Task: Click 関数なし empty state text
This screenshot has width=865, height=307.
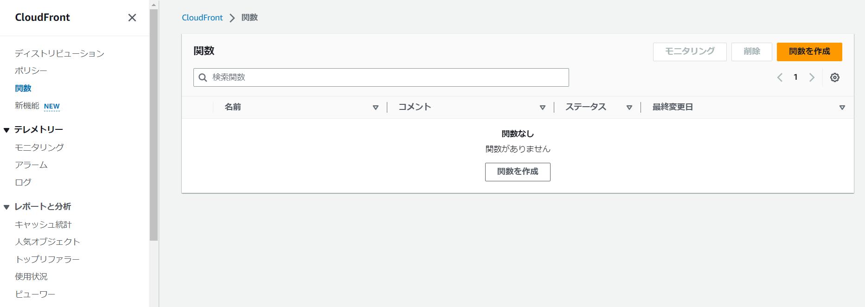Action: [518, 134]
